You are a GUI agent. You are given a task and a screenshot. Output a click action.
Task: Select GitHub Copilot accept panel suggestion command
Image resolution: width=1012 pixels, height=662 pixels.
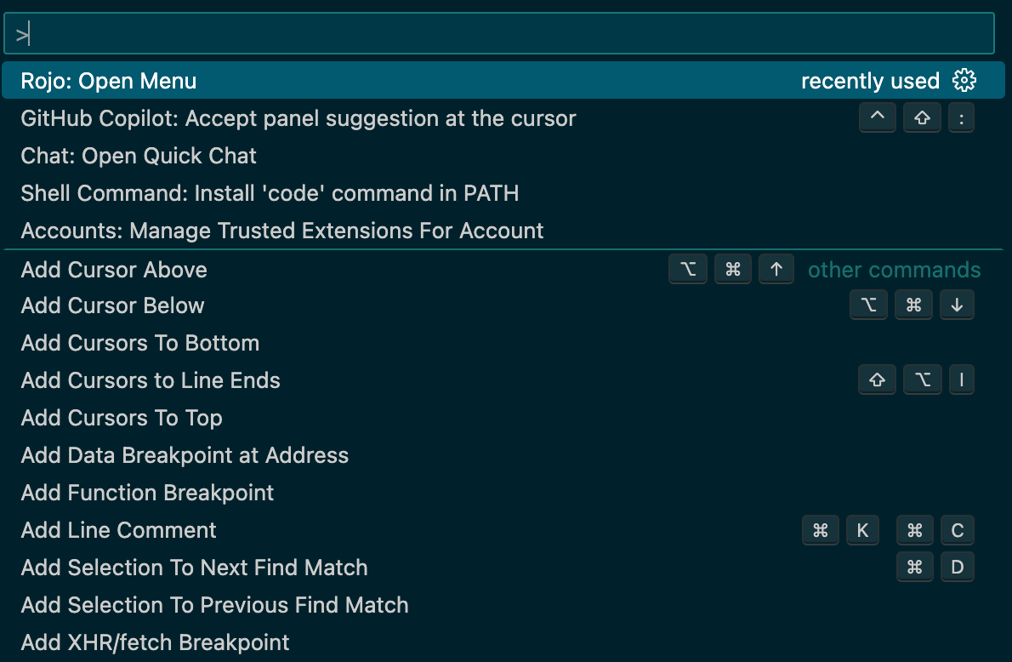pyautogui.click(x=298, y=118)
